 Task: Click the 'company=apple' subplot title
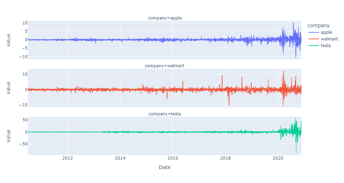pos(165,18)
